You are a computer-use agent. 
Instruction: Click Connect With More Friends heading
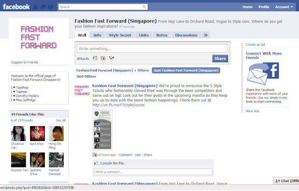point(263,56)
